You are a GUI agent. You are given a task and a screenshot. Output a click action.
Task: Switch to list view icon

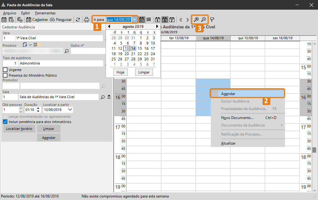(149, 20)
